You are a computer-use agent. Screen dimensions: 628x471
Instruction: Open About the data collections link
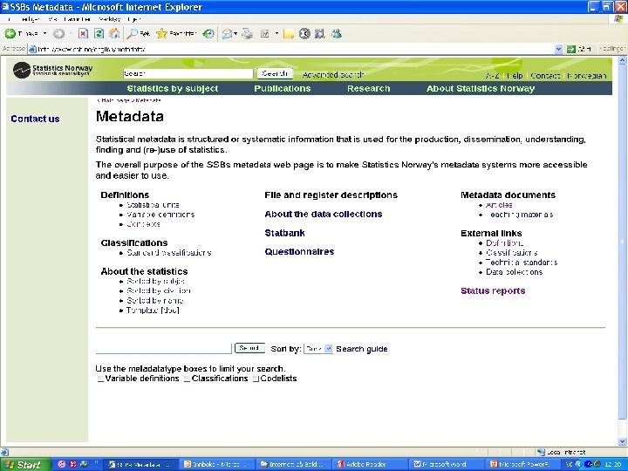324,215
